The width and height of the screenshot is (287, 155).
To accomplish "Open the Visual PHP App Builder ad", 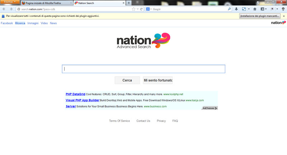I will [83, 100].
